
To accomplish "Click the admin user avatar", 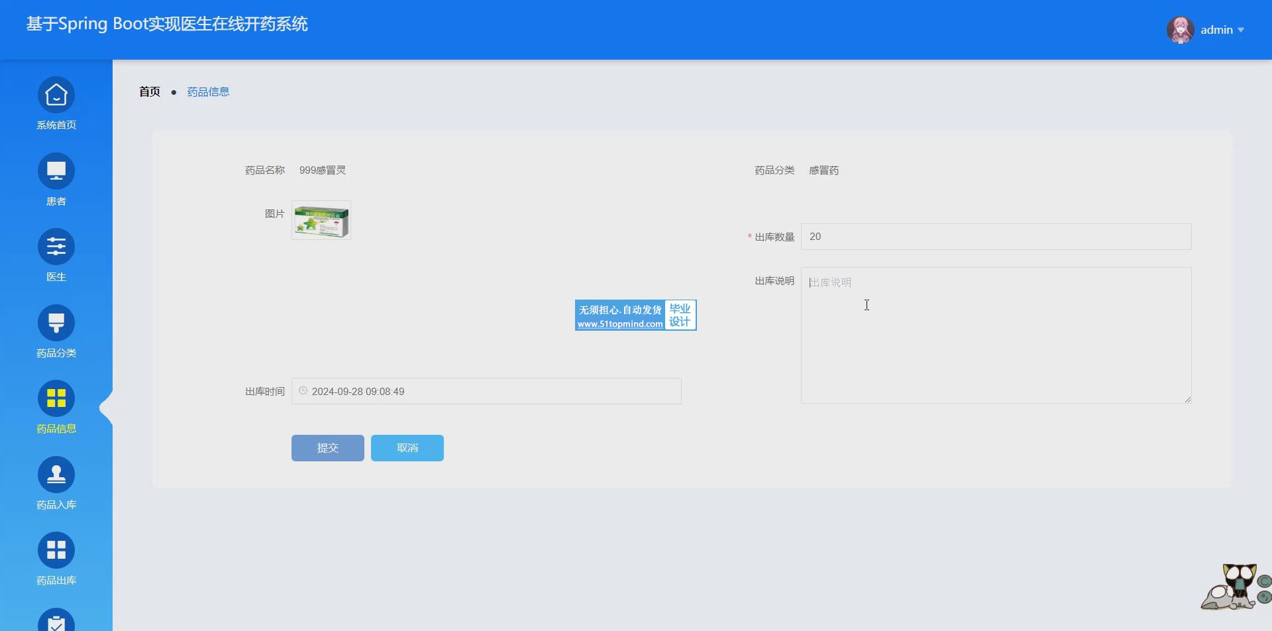I will (x=1180, y=30).
